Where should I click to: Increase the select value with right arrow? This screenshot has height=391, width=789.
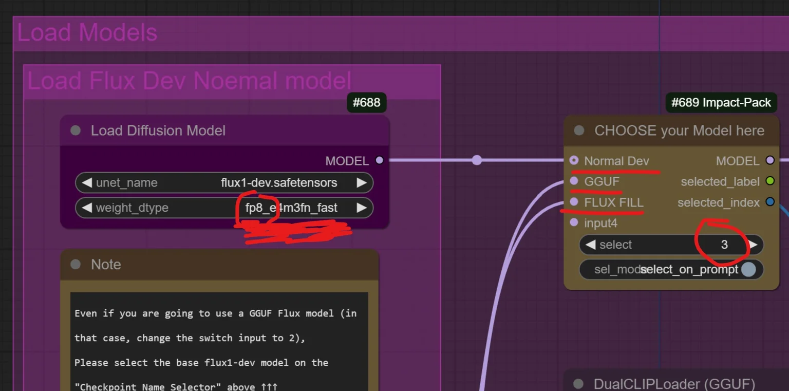[753, 245]
